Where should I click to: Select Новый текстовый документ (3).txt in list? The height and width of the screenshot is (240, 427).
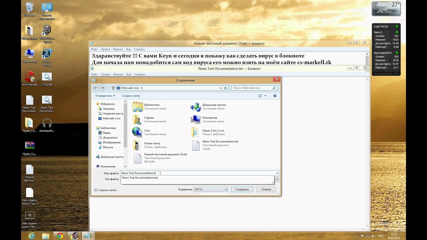pyautogui.click(x=159, y=158)
